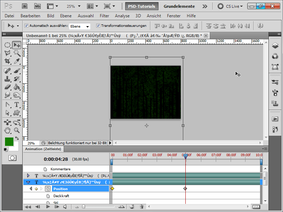Viewport: 283px width, 212px height.
Task: Select the Pen tool
Action: click(7, 105)
